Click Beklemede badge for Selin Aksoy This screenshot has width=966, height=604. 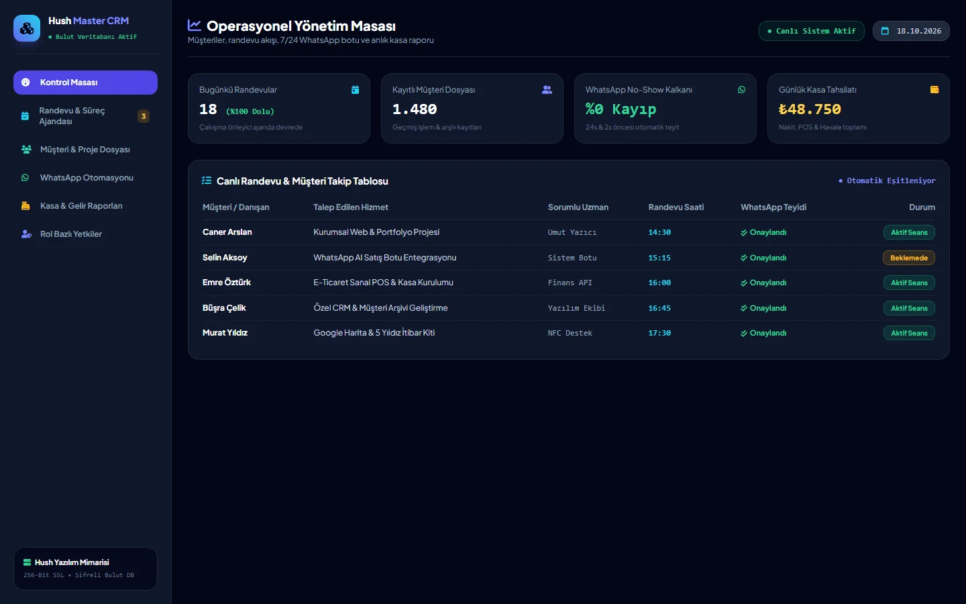tap(909, 258)
